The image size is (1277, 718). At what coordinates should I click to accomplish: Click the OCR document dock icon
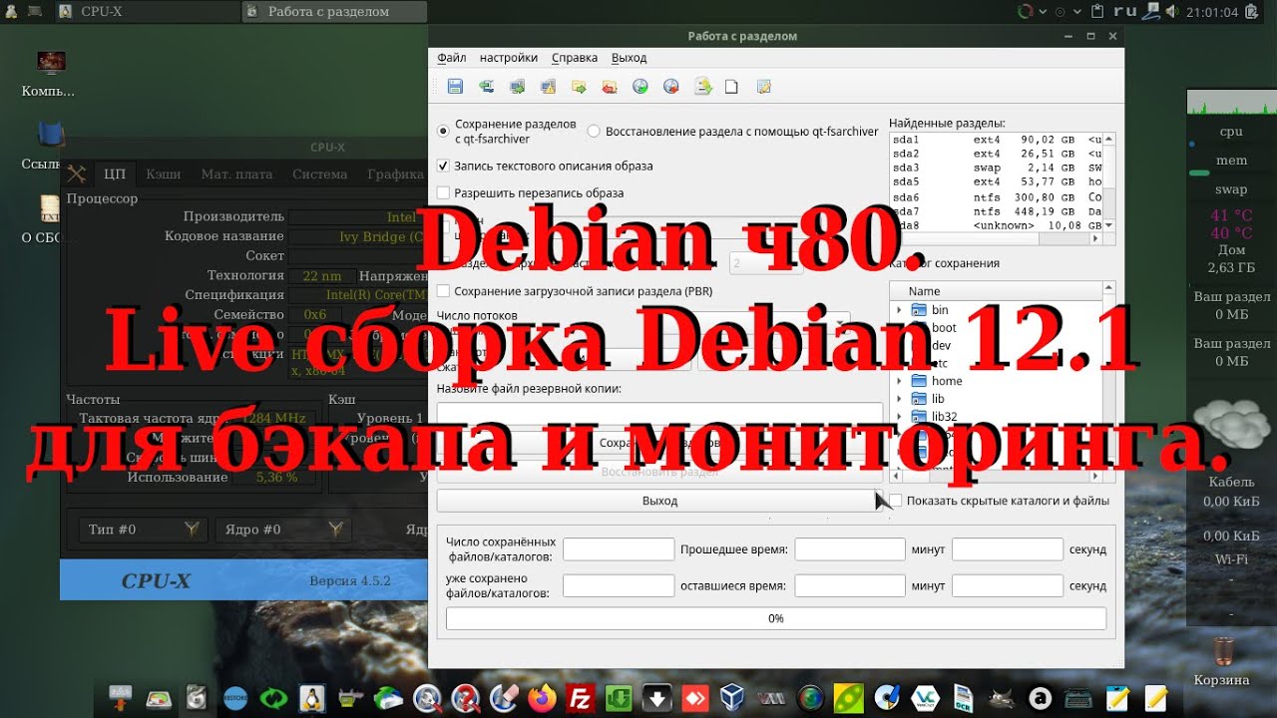coord(964,697)
